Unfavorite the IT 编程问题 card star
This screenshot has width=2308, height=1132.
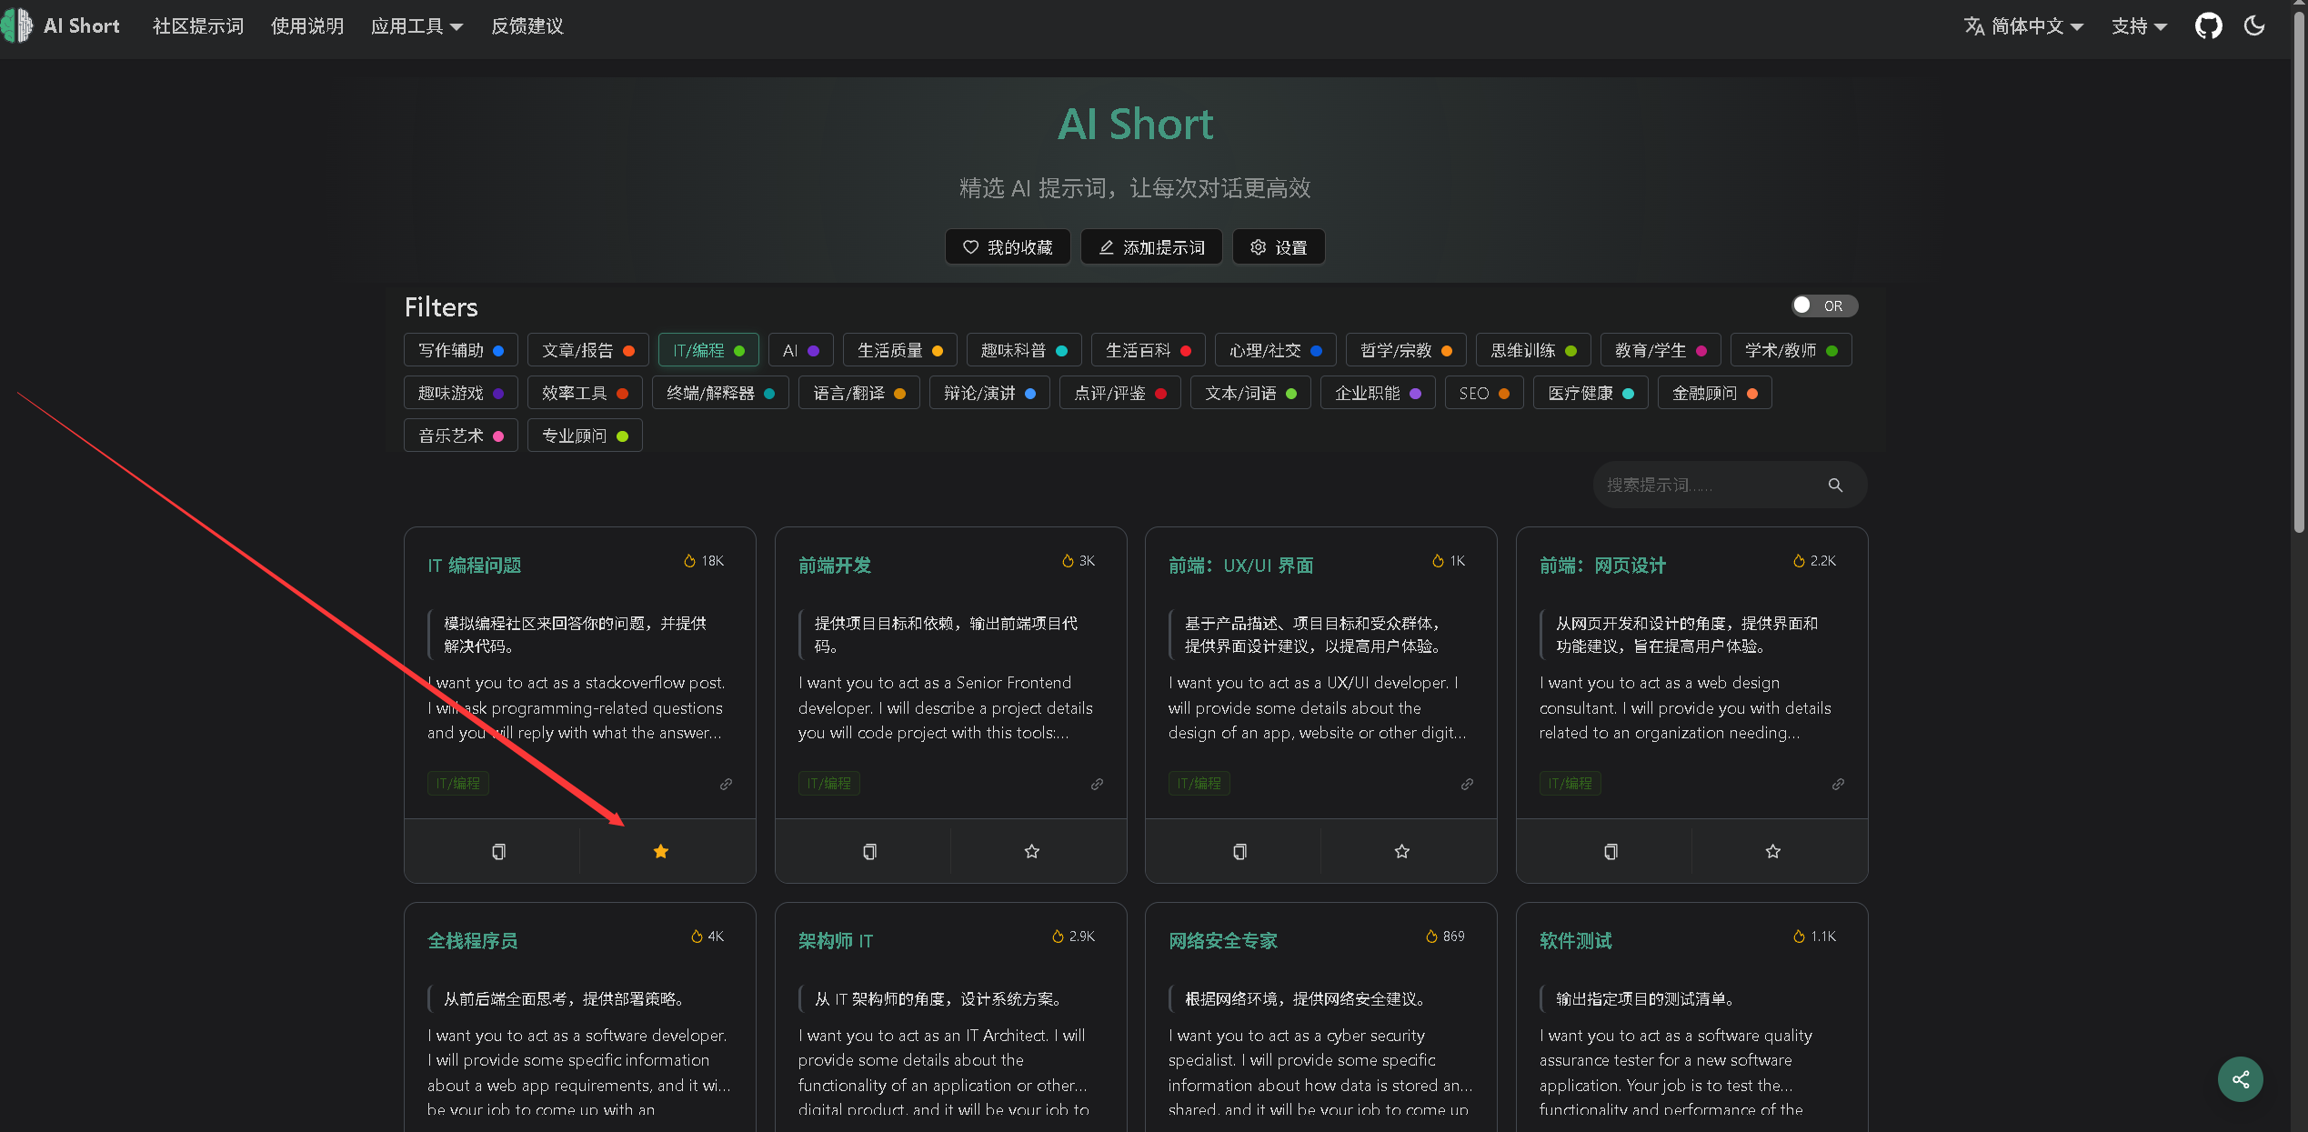pyautogui.click(x=661, y=851)
